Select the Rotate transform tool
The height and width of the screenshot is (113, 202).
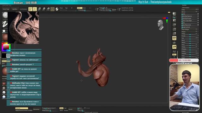click(x=48, y=9)
